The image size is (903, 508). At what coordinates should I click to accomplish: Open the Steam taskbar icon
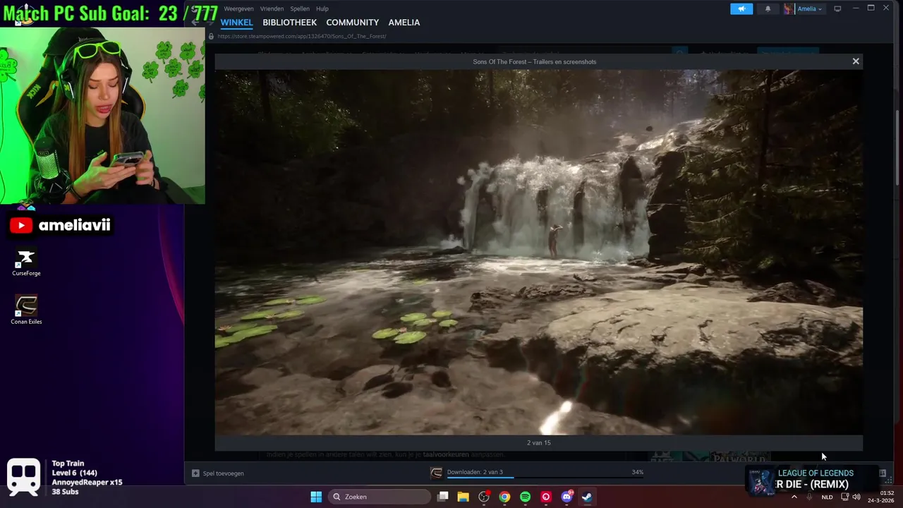pos(587,497)
